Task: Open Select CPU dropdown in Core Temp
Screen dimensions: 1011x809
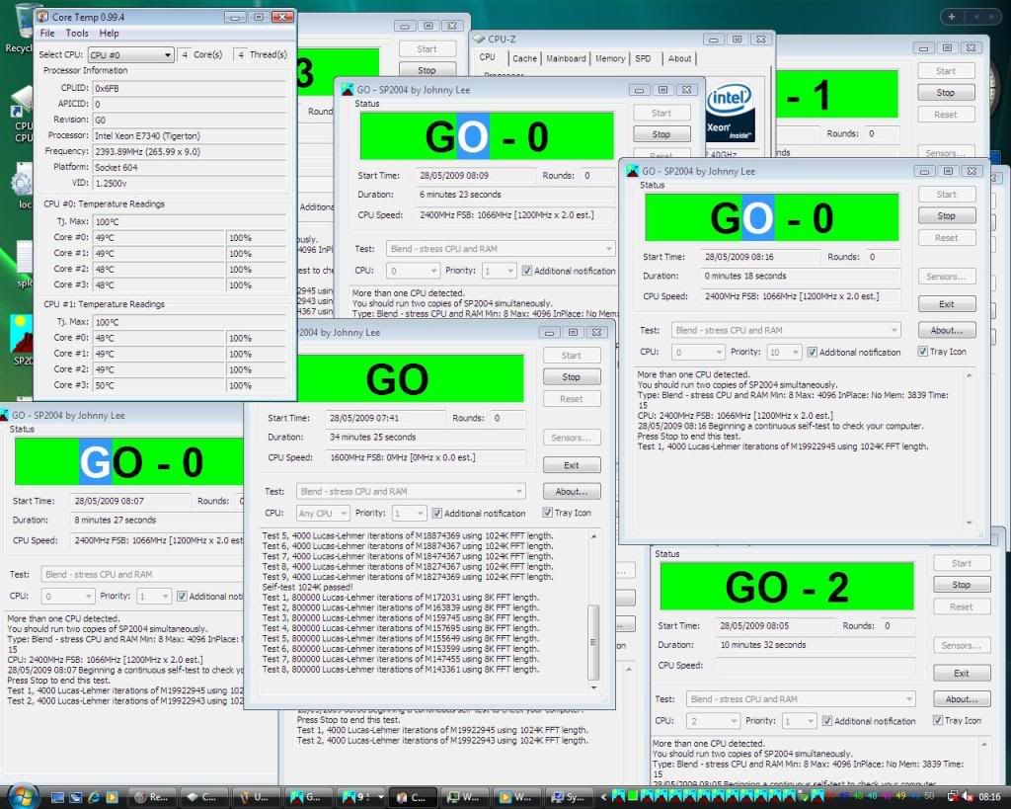Action: pos(130,55)
